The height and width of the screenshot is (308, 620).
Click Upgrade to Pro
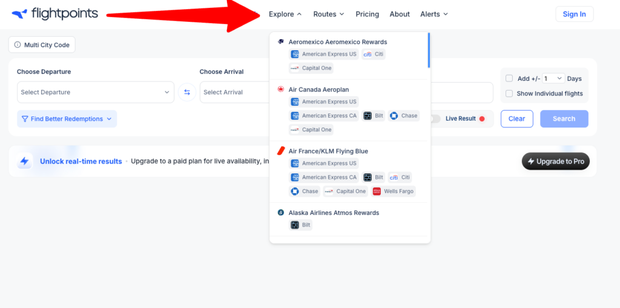[x=556, y=161]
